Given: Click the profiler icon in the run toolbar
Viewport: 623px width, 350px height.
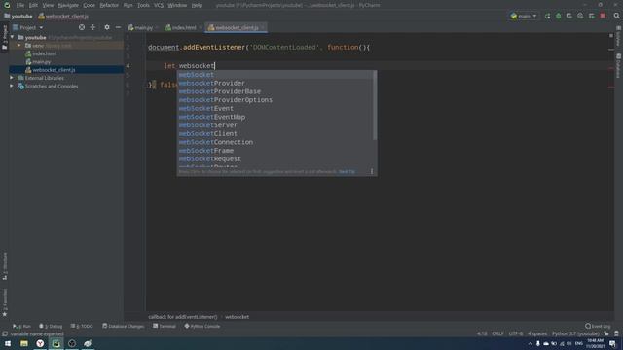Looking at the screenshot, I should [x=580, y=16].
